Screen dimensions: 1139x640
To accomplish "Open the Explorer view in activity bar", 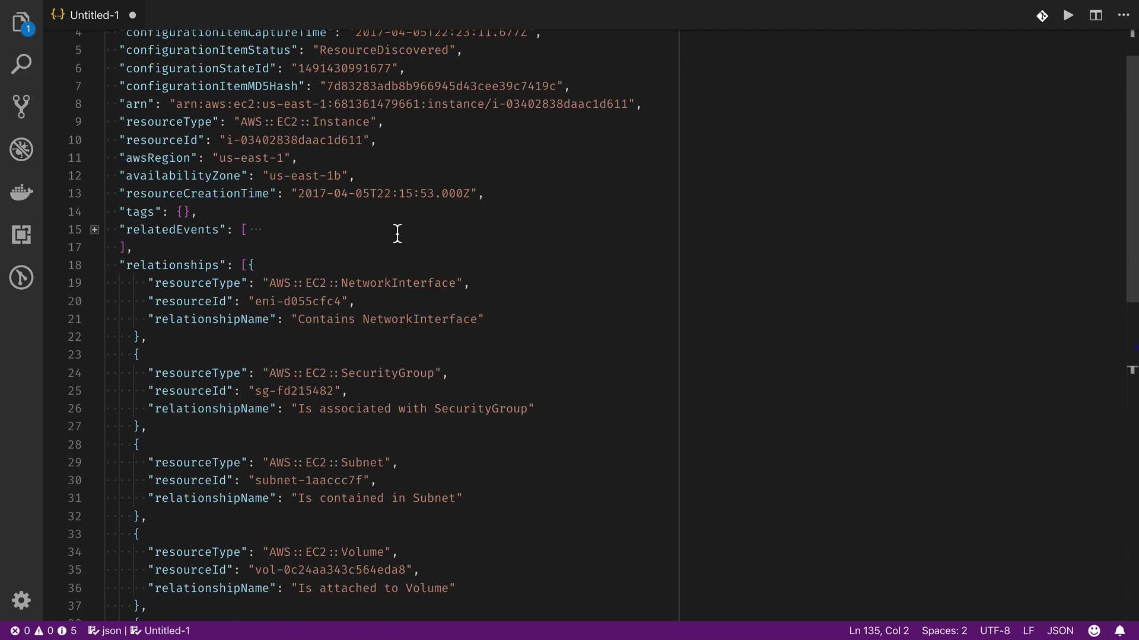I will 21,23.
